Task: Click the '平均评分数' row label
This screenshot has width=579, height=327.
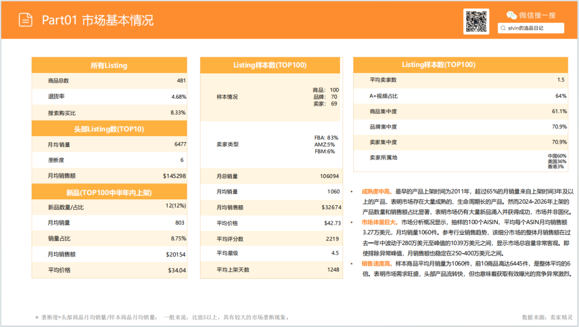Action: click(230, 239)
